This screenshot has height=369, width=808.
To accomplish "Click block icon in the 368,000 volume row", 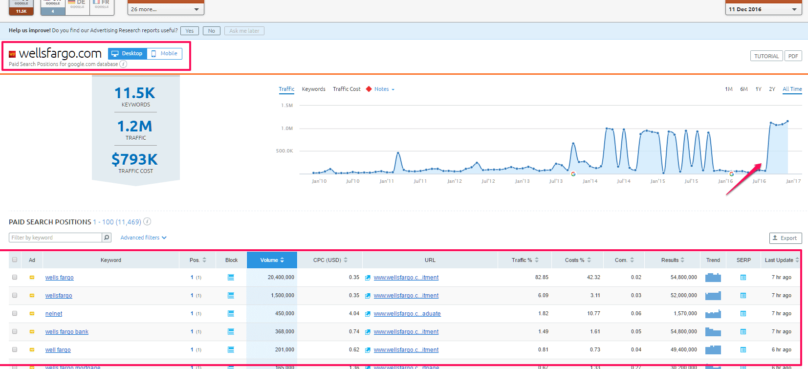I will 231,332.
